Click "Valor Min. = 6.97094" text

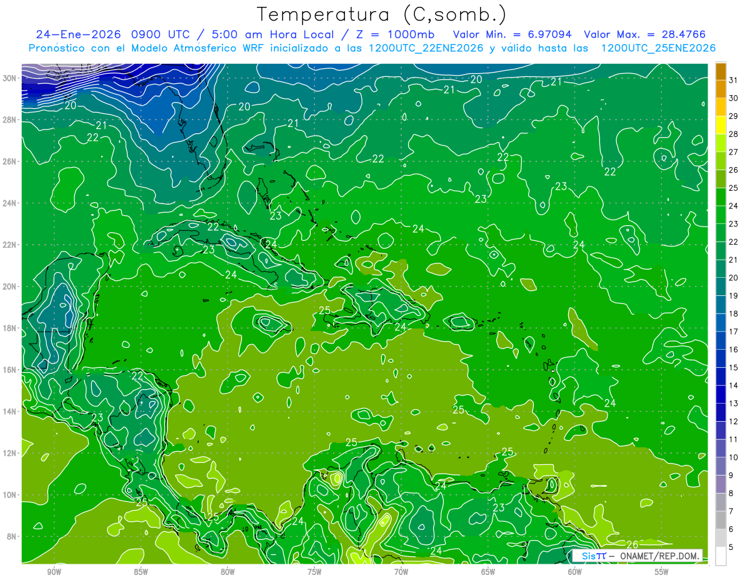pyautogui.click(x=513, y=34)
